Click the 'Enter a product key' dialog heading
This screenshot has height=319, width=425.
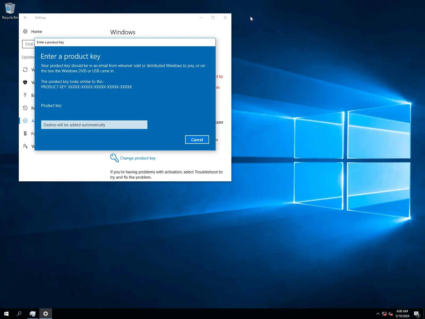click(x=70, y=56)
